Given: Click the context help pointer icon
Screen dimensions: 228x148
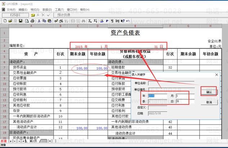Looking at the screenshot, I should 123,21.
